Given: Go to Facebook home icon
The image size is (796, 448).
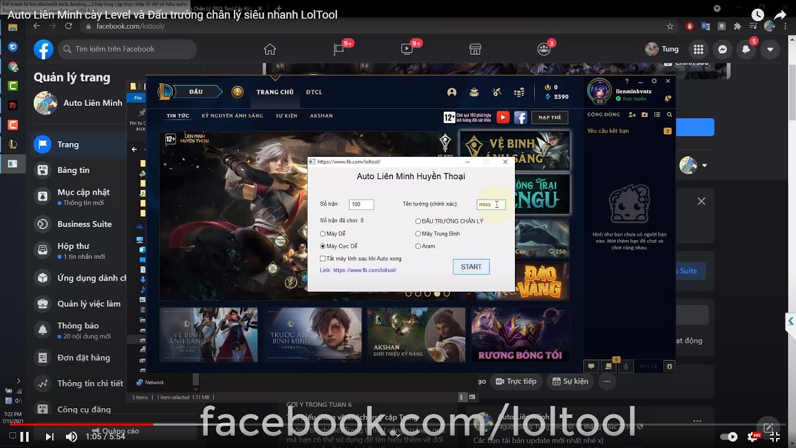Looking at the screenshot, I should pos(269,49).
